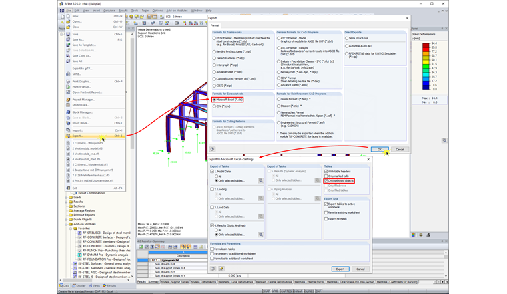Screen dimensions: 507x294
Task: Enable Formulas in tables checkbox
Action: click(x=212, y=249)
